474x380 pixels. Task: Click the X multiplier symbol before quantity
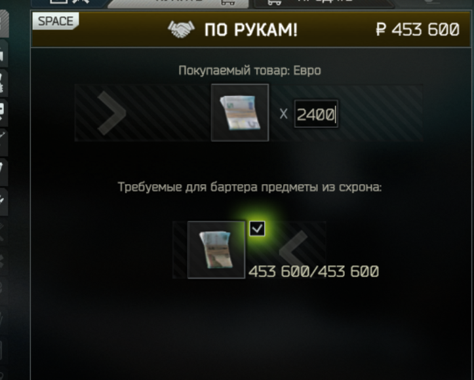coord(283,114)
